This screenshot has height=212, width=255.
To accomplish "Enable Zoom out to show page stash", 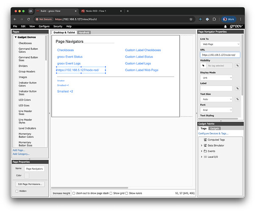I will click(74, 193).
